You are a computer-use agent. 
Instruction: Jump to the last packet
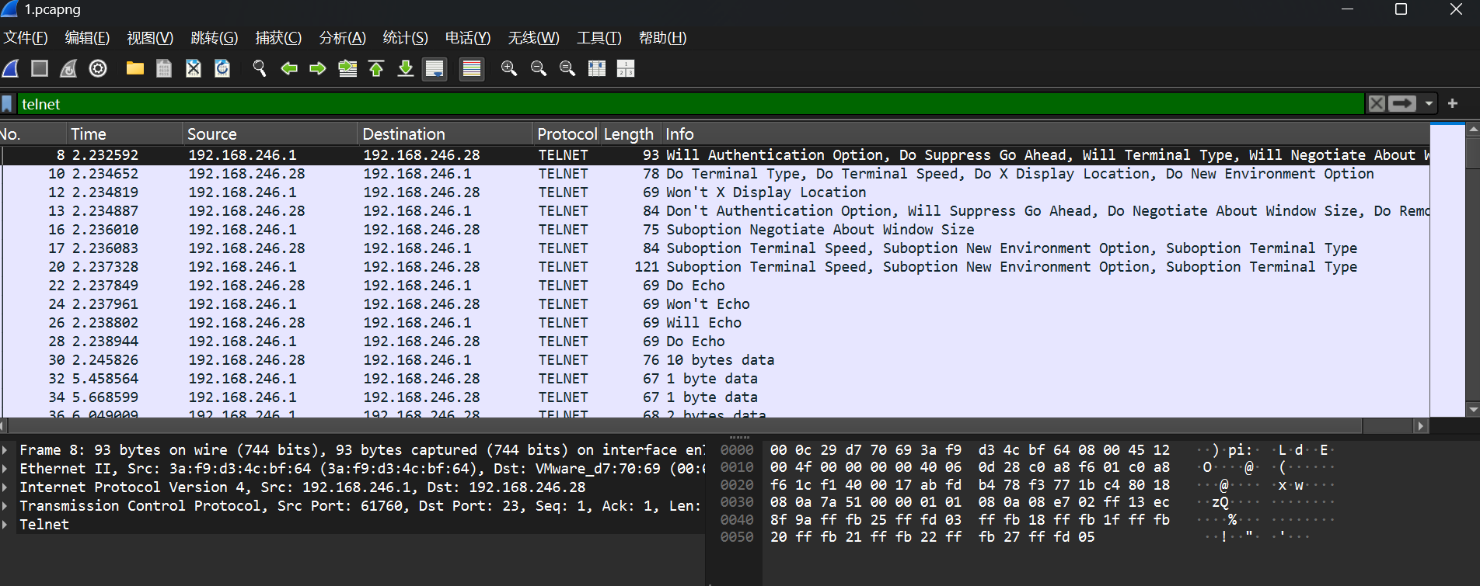406,69
